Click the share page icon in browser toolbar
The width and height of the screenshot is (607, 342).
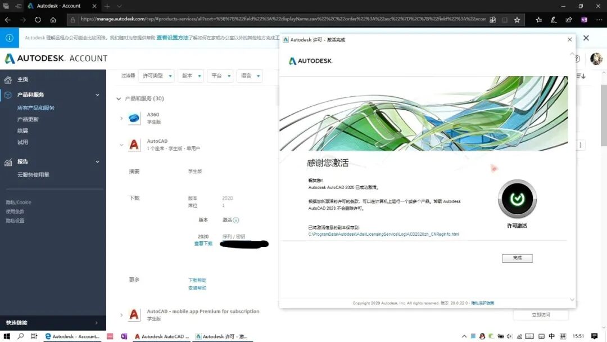tap(569, 20)
